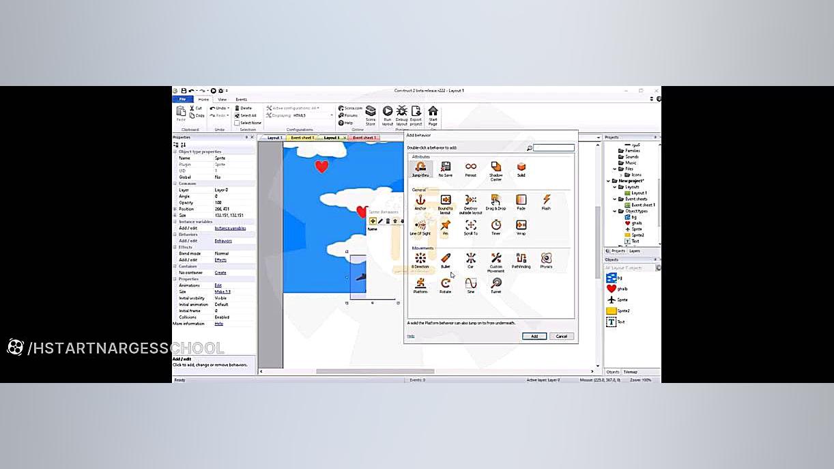The width and height of the screenshot is (834, 469).
Task: Select the Pin behavior icon
Action: [445, 227]
